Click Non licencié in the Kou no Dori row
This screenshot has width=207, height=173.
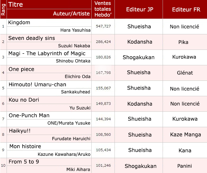coord(185,104)
